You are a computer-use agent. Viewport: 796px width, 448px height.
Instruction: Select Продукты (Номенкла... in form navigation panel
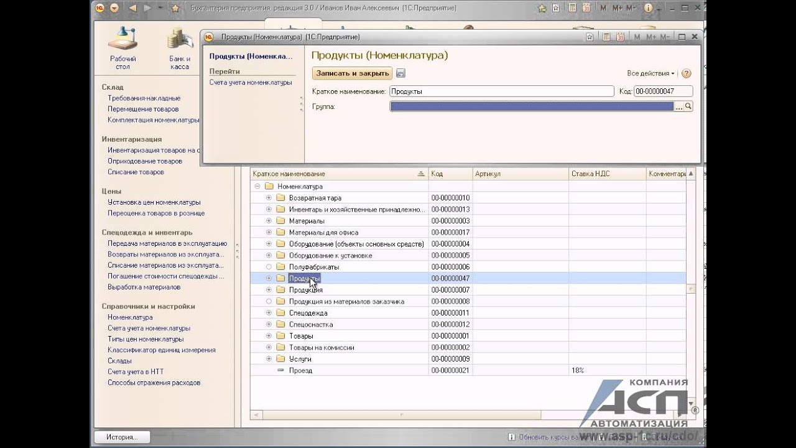[251, 56]
